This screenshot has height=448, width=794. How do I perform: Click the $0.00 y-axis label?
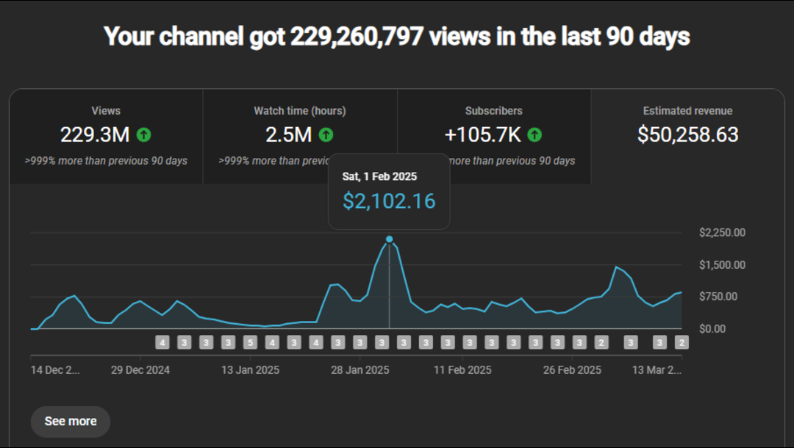point(712,329)
